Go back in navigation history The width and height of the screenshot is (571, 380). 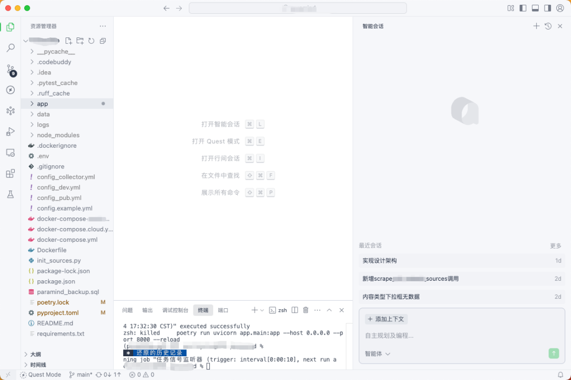pos(167,8)
